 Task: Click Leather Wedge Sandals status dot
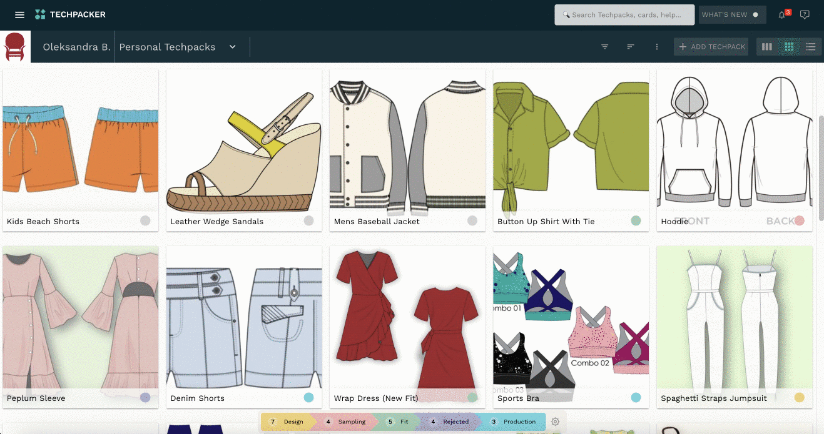tap(308, 221)
